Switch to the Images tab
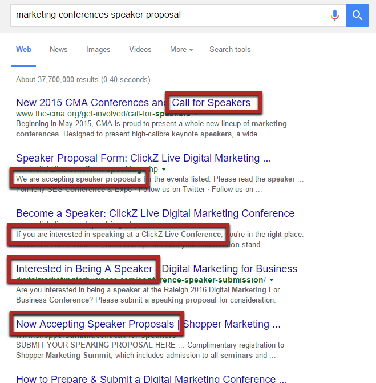 [98, 50]
